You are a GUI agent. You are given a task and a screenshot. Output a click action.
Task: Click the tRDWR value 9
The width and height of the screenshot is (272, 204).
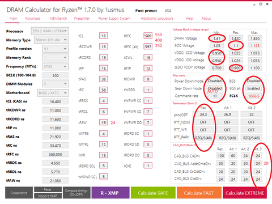coord(148,79)
